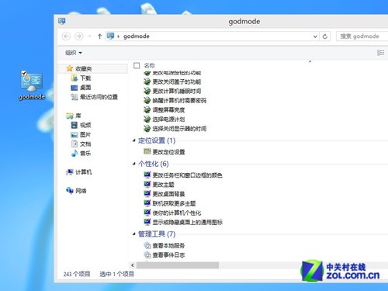Click the 个性化 (6) group header
This screenshot has width=388, height=291.
(154, 164)
